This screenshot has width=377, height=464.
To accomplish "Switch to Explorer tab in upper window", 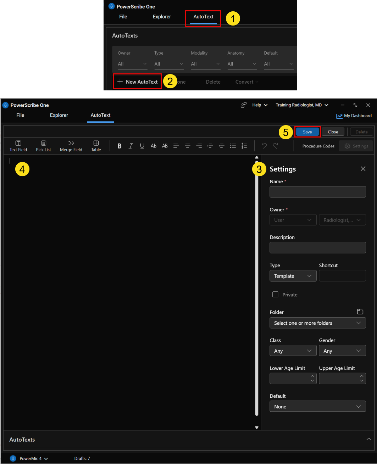I will (x=162, y=17).
